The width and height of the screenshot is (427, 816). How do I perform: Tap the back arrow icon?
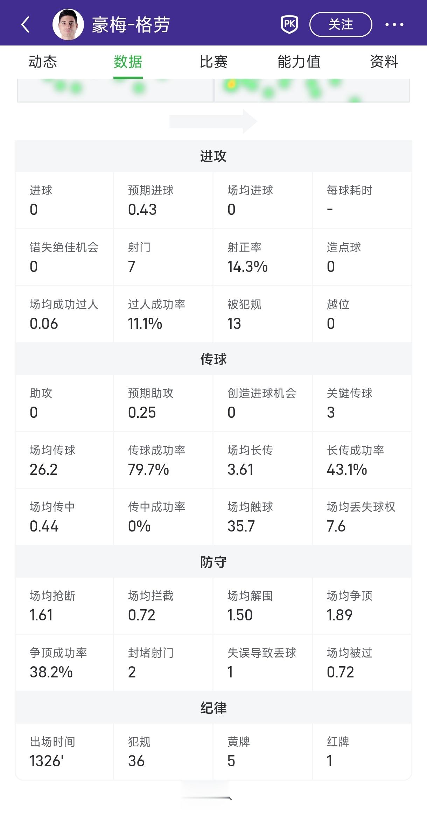26,24
